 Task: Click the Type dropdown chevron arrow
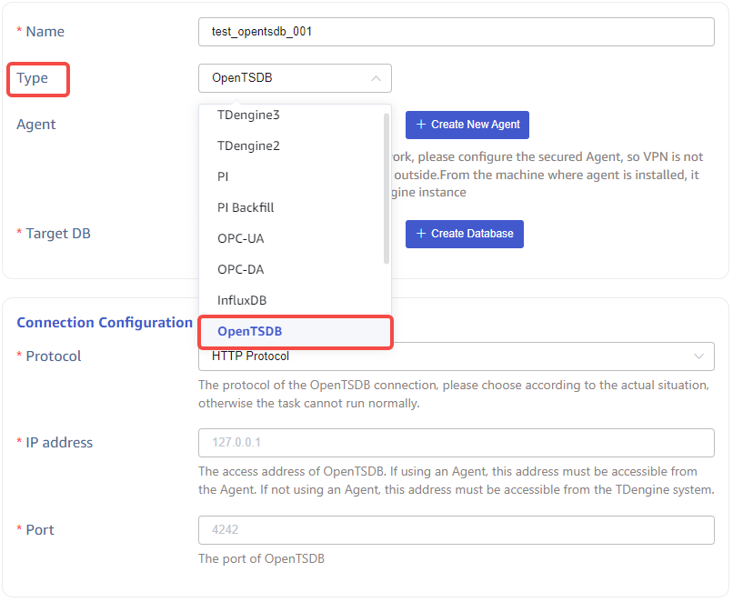click(376, 78)
